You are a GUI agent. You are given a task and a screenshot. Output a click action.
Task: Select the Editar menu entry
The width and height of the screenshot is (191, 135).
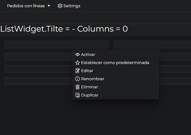[87, 71]
